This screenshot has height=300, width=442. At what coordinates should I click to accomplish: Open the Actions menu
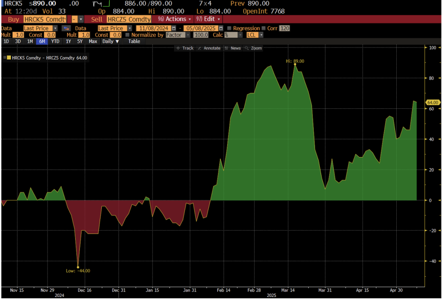(x=174, y=19)
